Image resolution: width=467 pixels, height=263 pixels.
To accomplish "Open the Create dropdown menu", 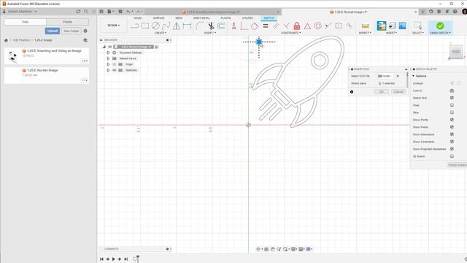I will point(161,33).
